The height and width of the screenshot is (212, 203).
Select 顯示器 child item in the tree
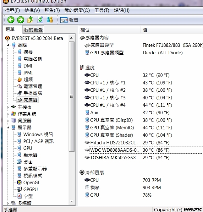pos(30,155)
